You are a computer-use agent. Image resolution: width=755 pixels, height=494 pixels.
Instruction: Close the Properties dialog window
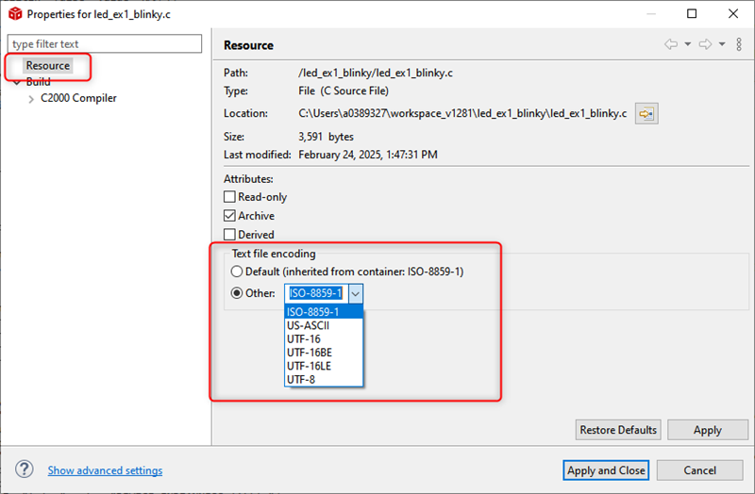point(733,13)
